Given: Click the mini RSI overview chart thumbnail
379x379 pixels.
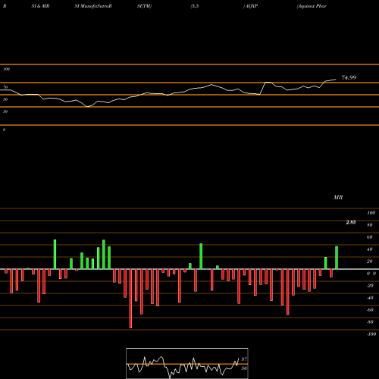Looking at the screenshot, I should pos(187,363).
